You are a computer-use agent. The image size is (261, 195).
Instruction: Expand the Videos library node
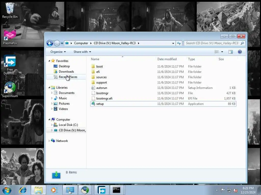[52, 109]
